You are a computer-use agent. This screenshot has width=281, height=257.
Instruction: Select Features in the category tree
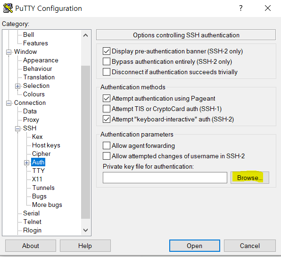(35, 43)
